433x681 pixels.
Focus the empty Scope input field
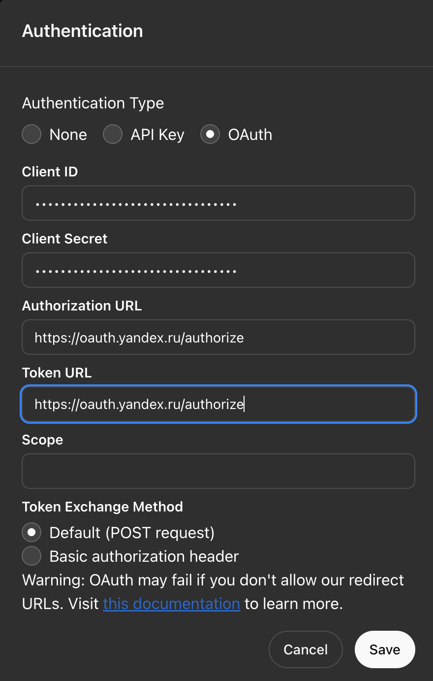coord(218,471)
